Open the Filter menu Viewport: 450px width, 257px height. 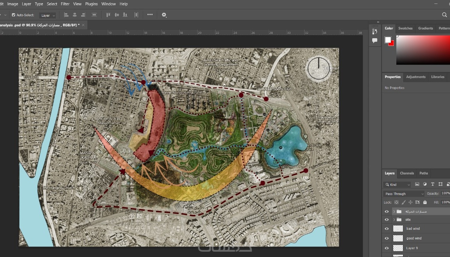(65, 4)
